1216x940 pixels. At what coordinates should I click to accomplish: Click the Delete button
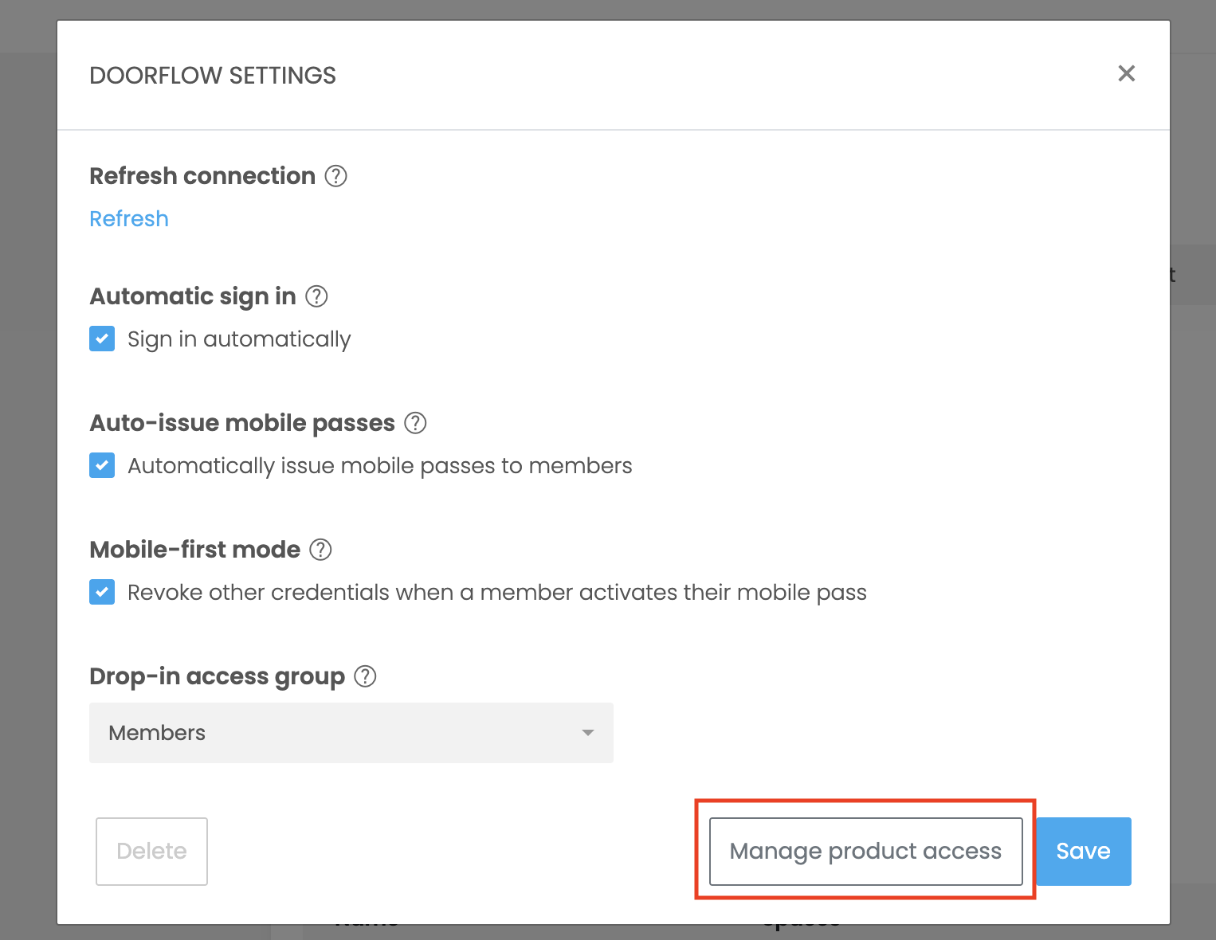[151, 851]
